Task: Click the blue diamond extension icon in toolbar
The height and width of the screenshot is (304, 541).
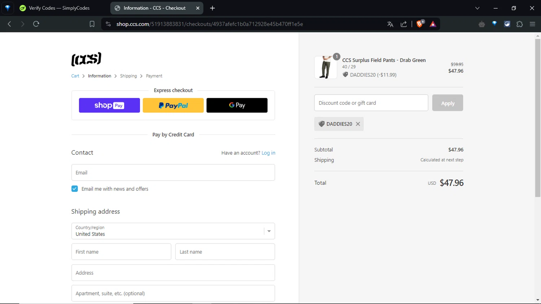Action: 494,24
